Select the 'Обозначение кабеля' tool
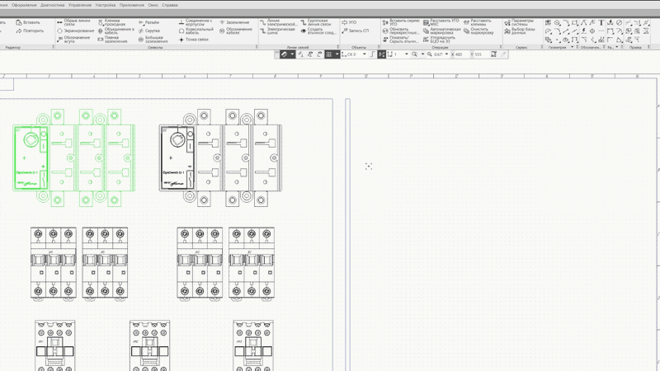The image size is (660, 371). pyautogui.click(x=236, y=31)
